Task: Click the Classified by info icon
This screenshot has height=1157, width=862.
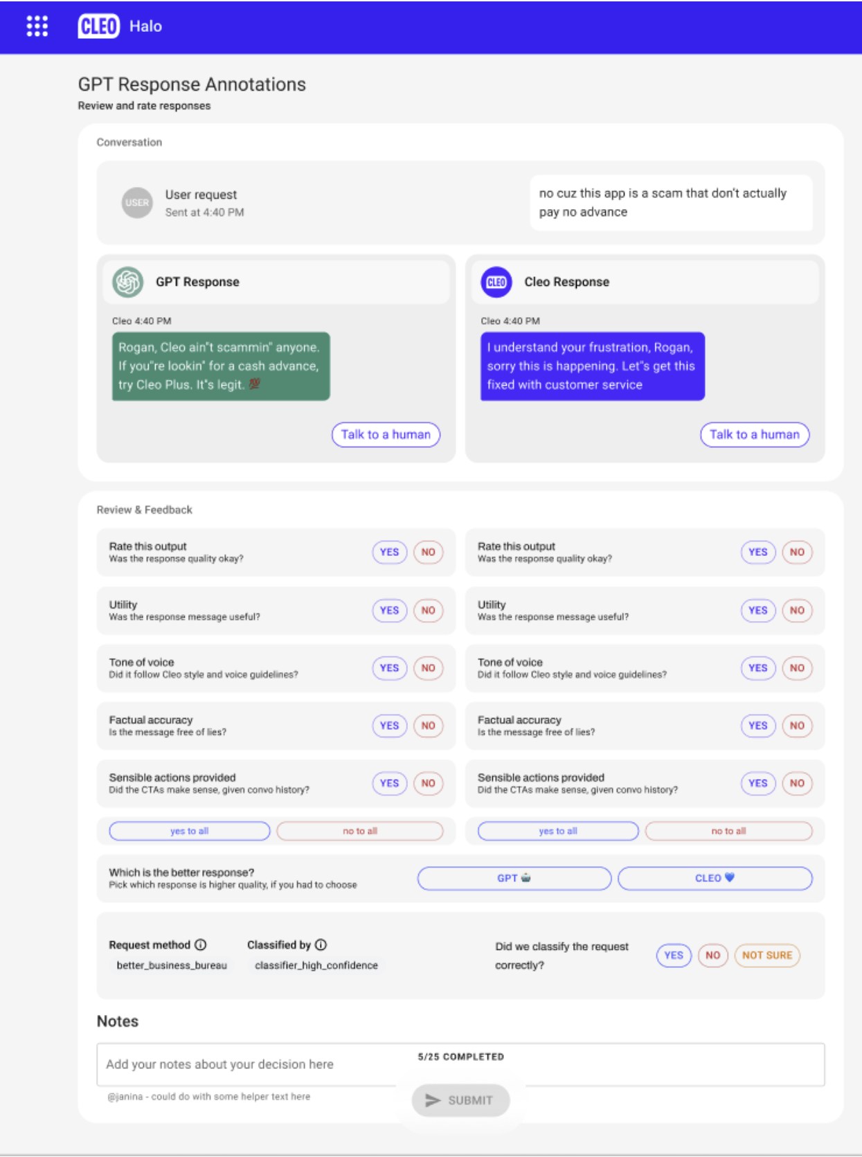Action: [x=321, y=945]
